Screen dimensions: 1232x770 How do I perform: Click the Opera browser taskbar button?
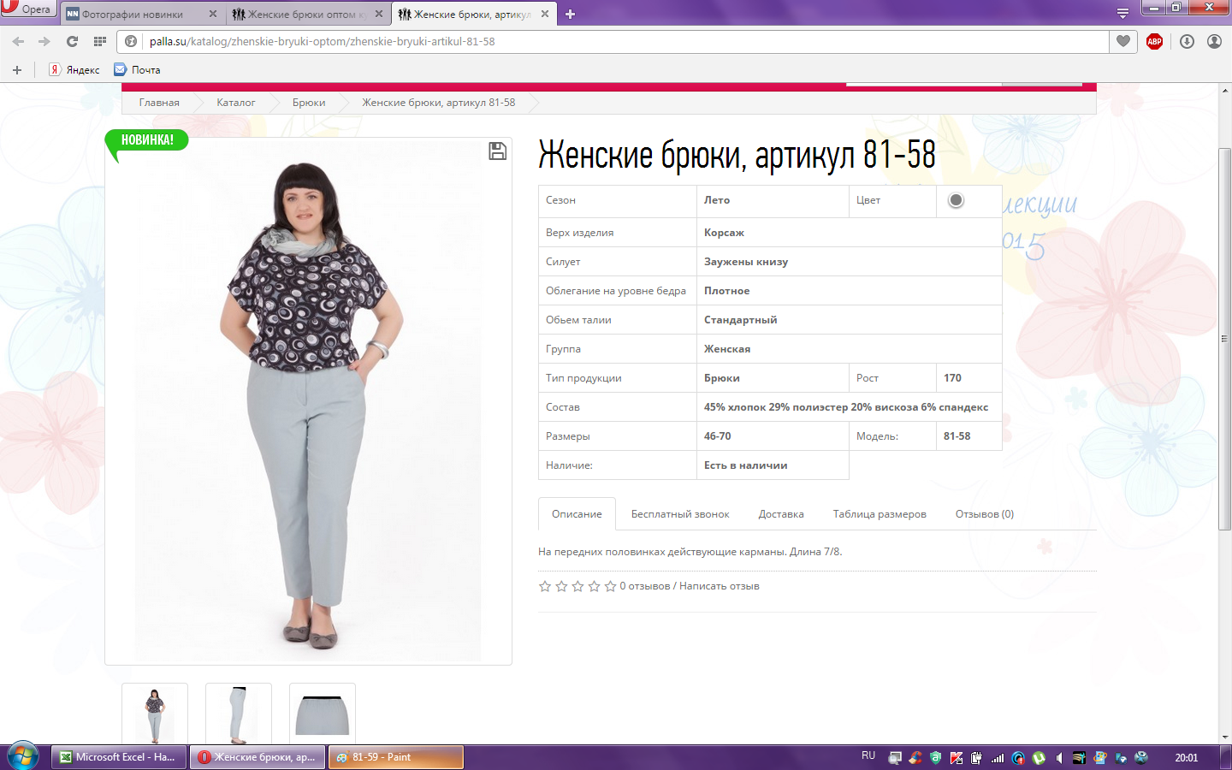click(x=258, y=757)
